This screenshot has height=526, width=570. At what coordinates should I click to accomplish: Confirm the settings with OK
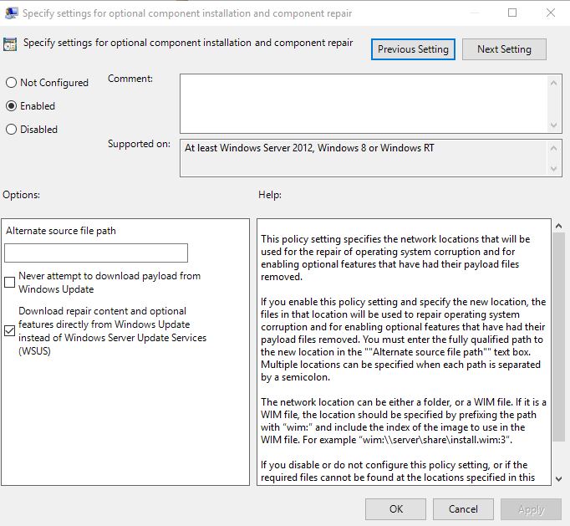tap(395, 508)
